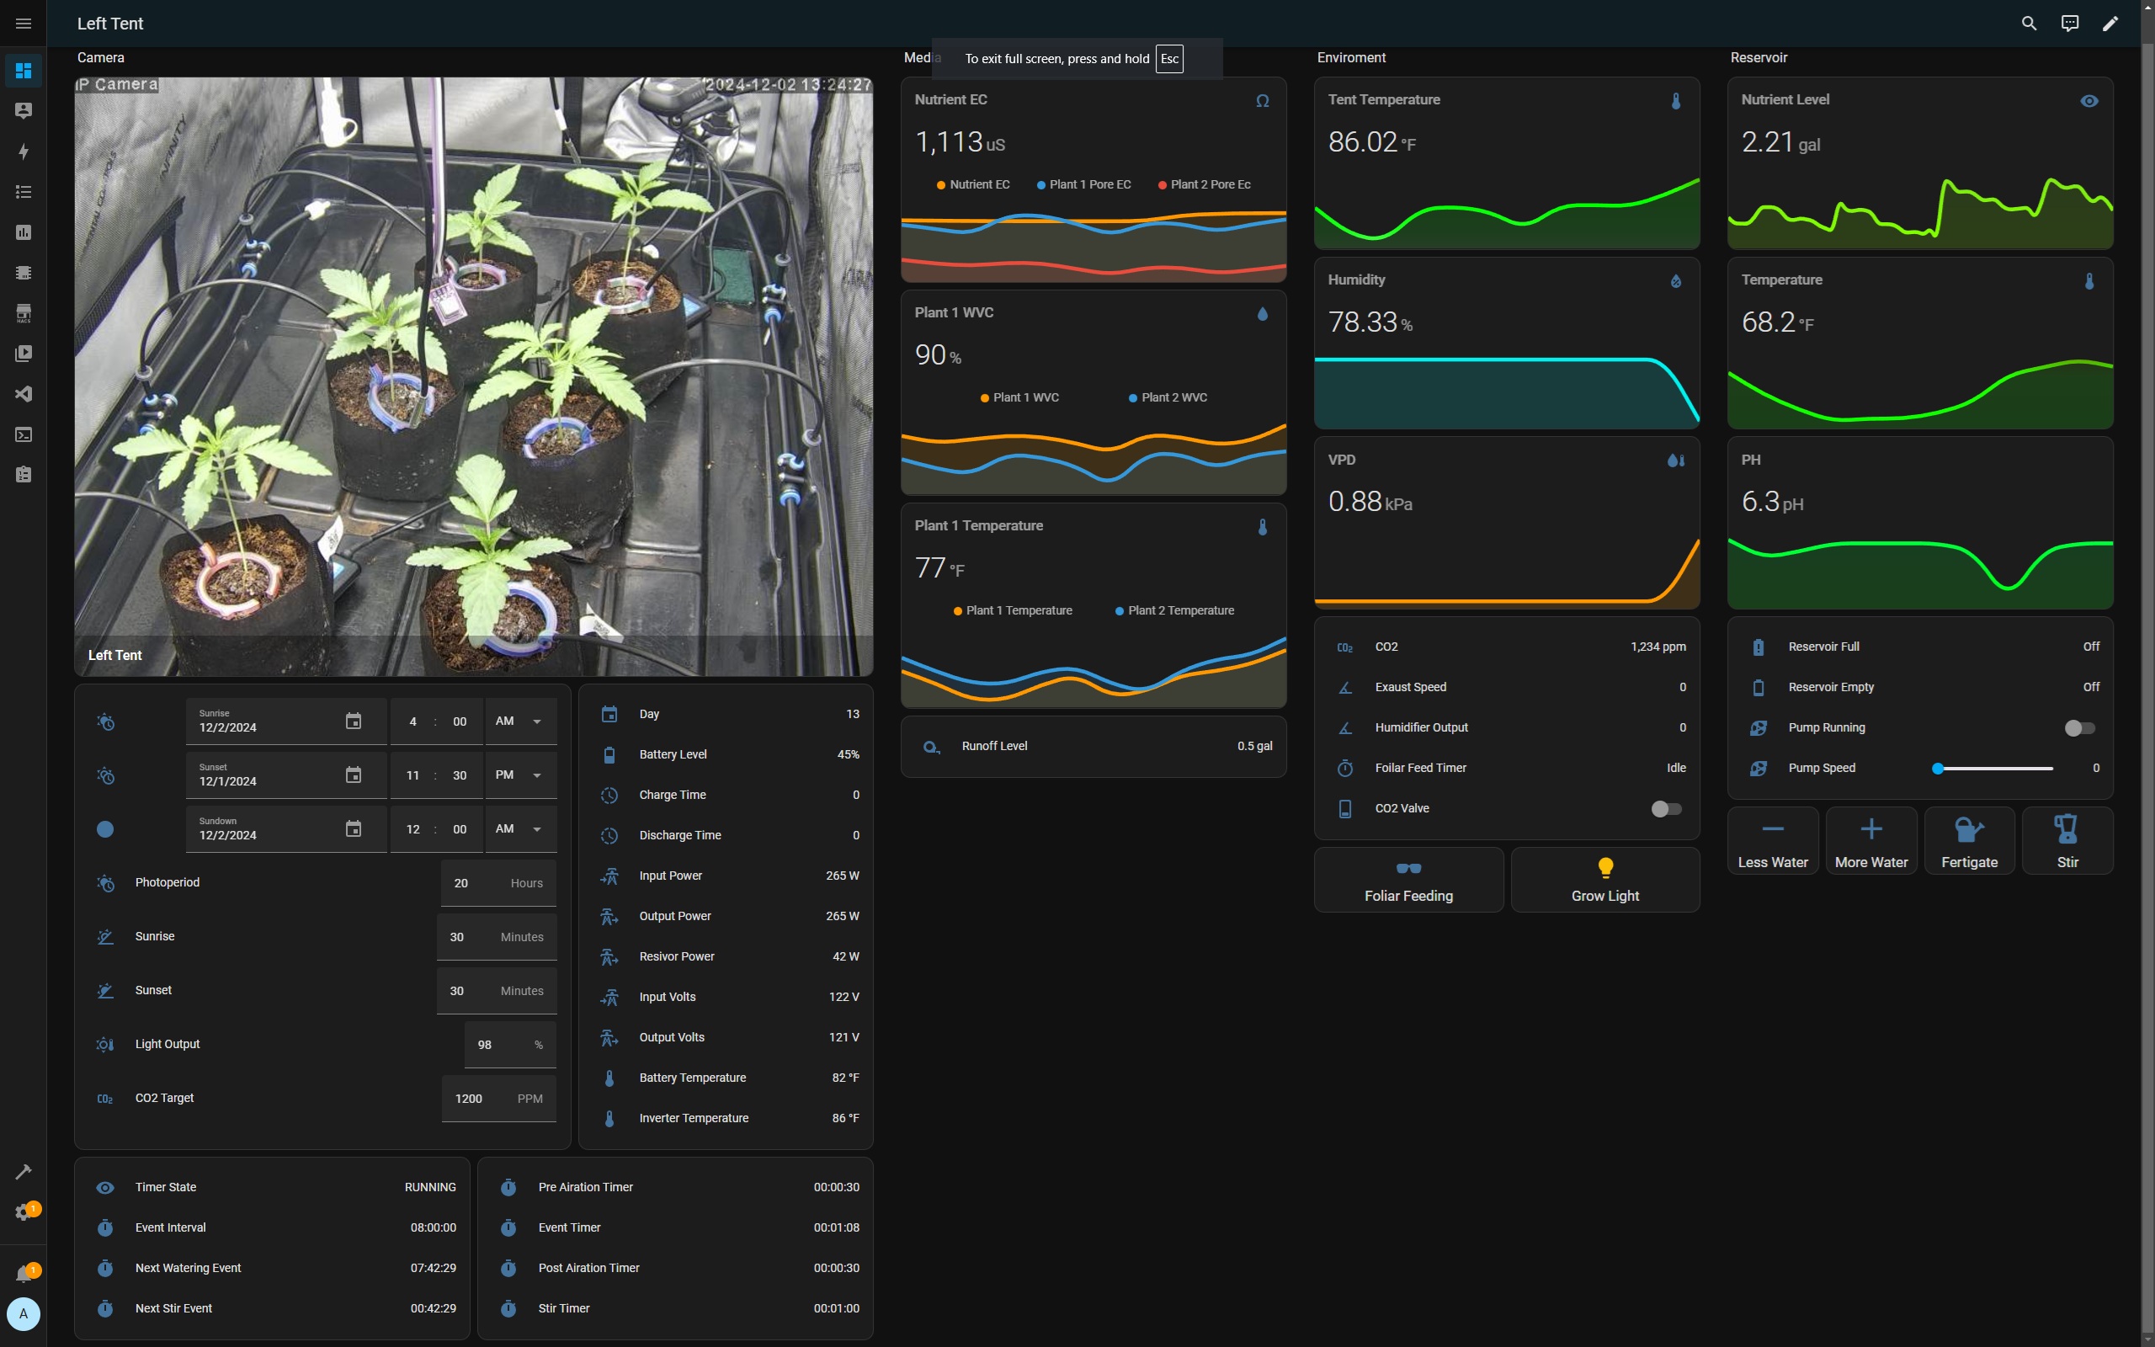The height and width of the screenshot is (1347, 2155).
Task: Open the user profile avatar A
Action: 24,1314
